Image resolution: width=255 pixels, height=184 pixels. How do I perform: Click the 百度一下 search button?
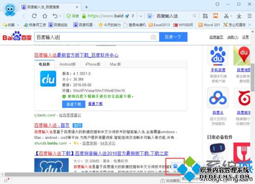coord(173,37)
